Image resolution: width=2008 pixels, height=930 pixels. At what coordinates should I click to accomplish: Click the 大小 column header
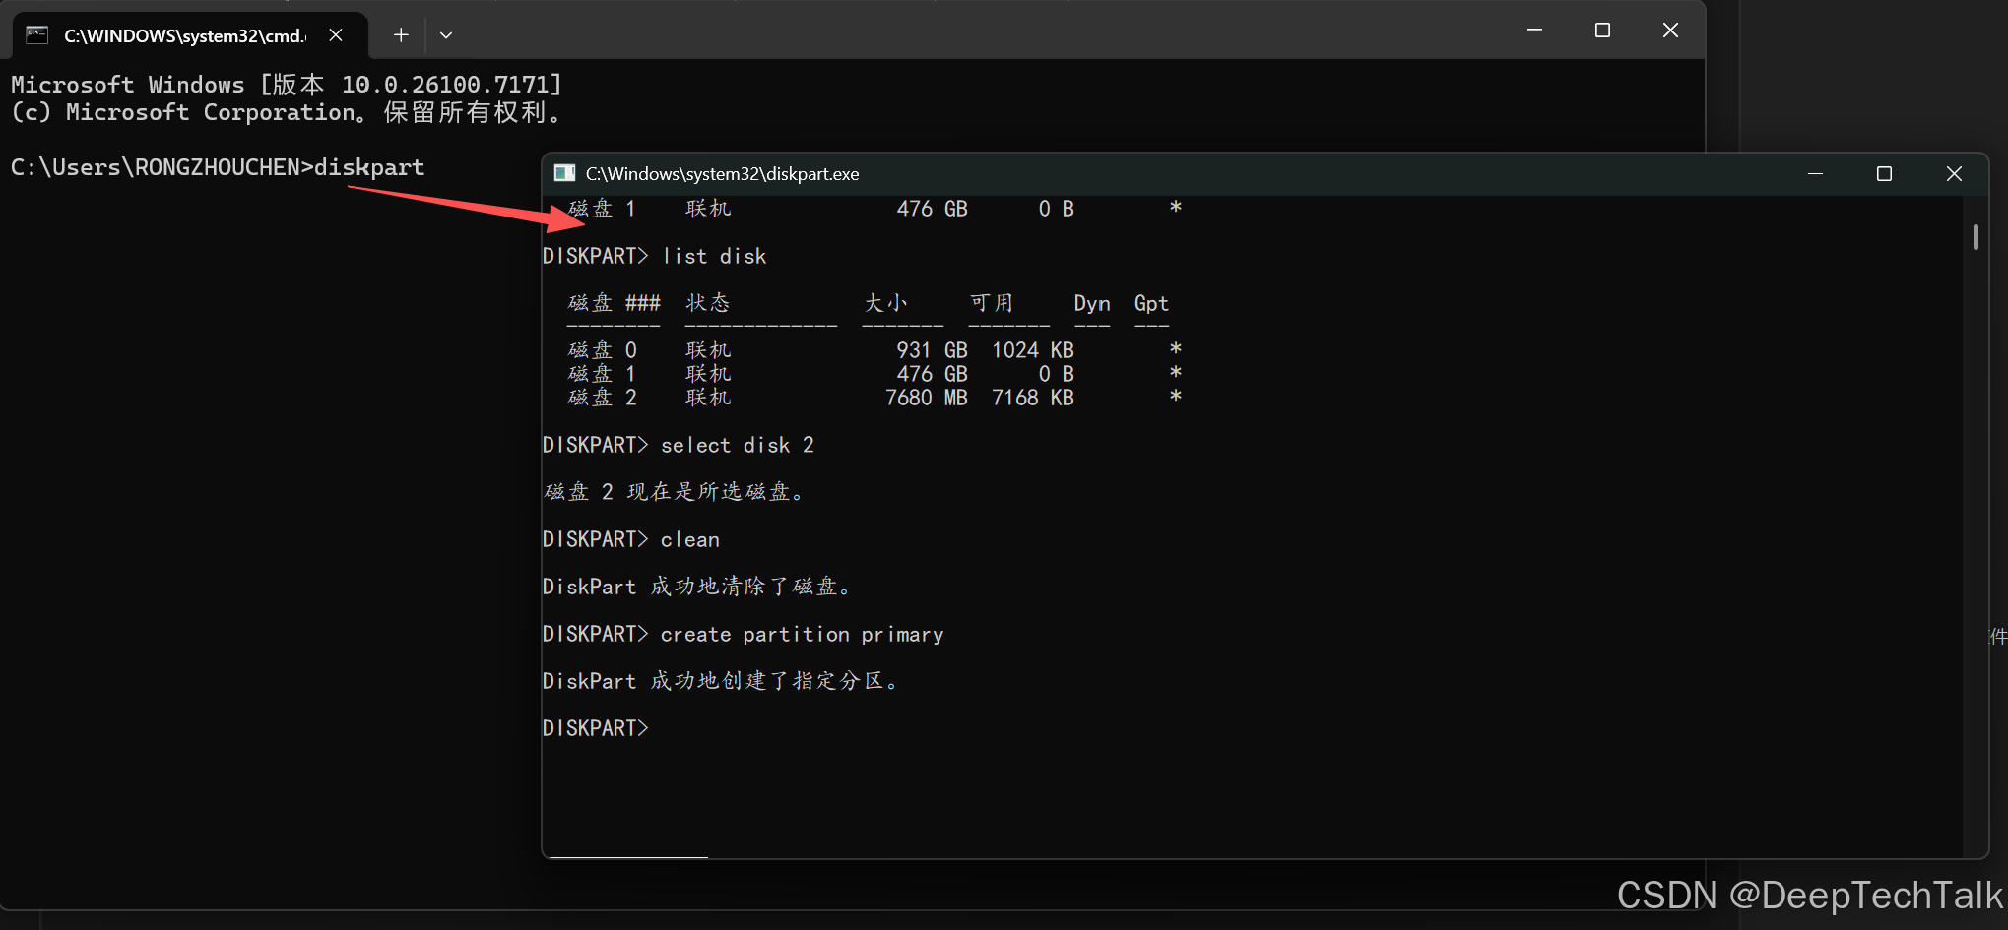tap(885, 303)
